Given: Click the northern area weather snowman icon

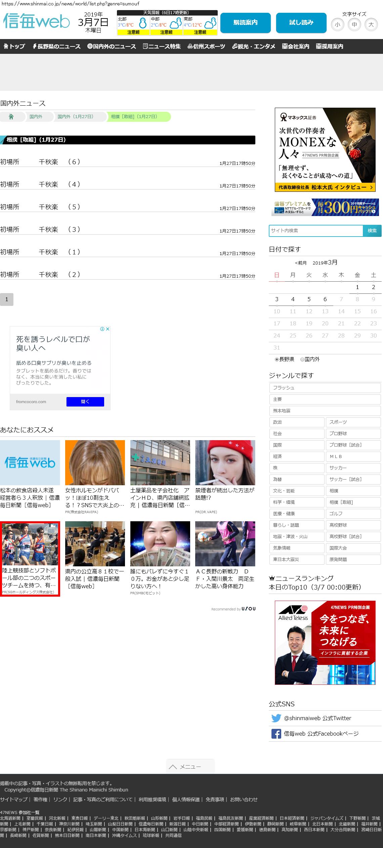Looking at the screenshot, I should (x=143, y=23).
